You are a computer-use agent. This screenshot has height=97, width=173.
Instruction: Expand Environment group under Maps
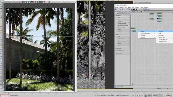(x=123, y=39)
